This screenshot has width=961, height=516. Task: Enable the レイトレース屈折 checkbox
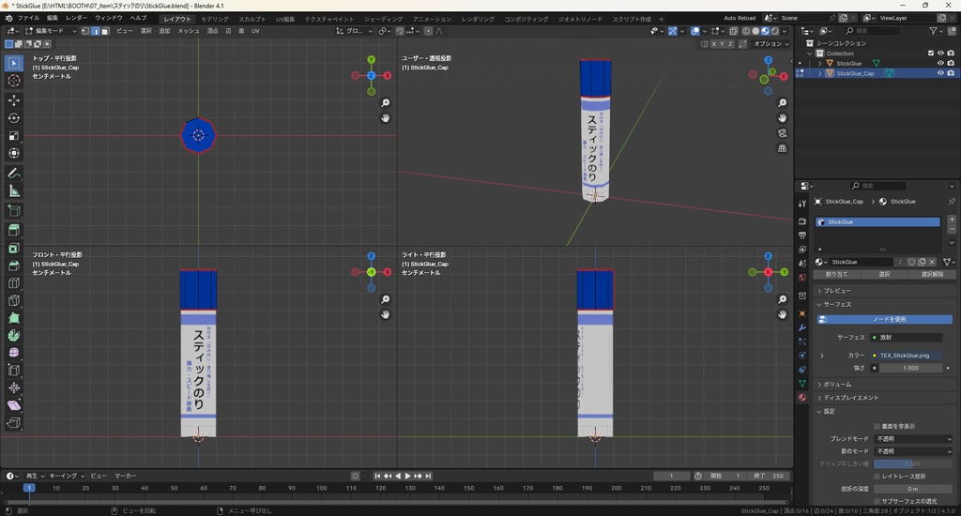coord(877,477)
